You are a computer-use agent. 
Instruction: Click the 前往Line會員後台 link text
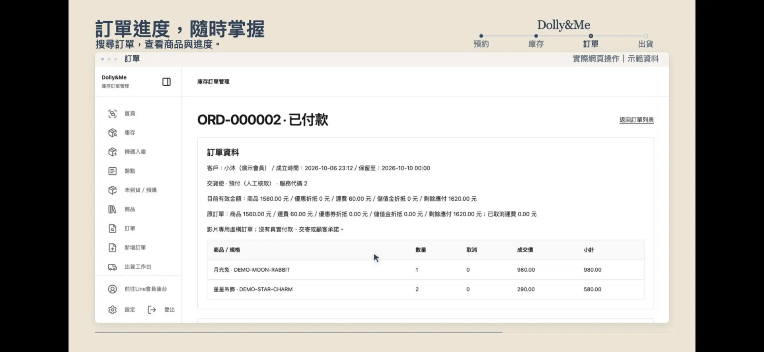[146, 289]
